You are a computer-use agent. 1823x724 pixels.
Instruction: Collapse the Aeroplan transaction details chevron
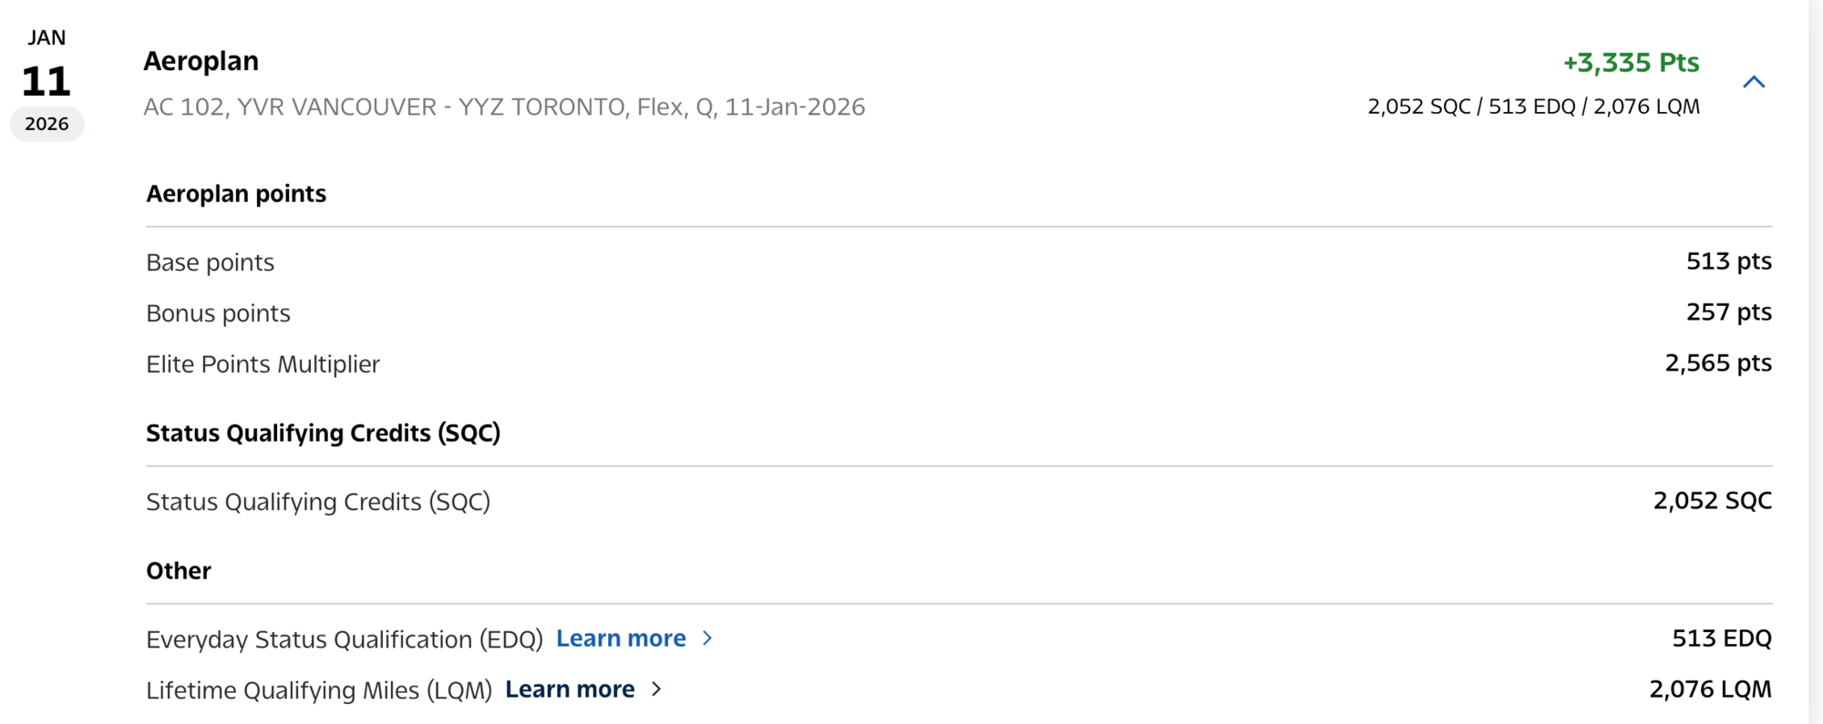pyautogui.click(x=1753, y=82)
